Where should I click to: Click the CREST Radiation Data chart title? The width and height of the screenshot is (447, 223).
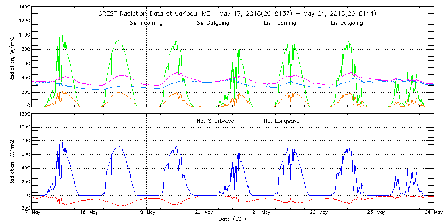click(x=237, y=14)
